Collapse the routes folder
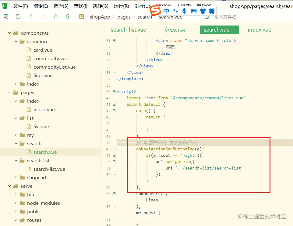Screen dimensions: 293x226 pyautogui.click(x=16, y=220)
